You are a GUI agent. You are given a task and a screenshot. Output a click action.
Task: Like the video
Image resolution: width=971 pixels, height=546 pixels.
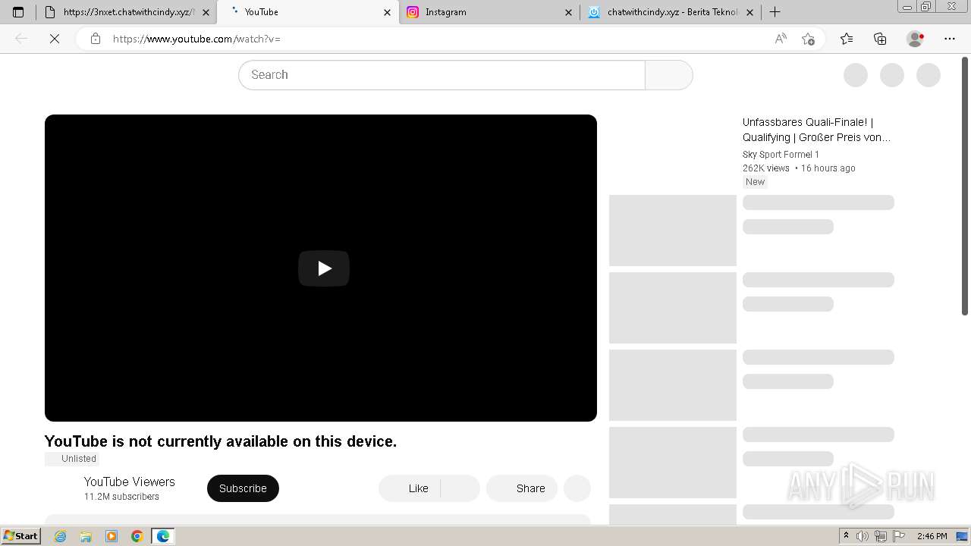click(410, 488)
